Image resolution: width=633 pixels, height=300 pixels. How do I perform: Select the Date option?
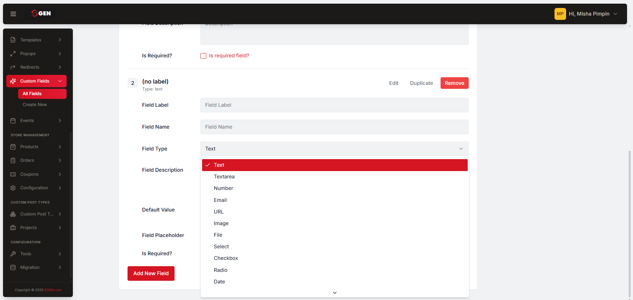click(335, 282)
